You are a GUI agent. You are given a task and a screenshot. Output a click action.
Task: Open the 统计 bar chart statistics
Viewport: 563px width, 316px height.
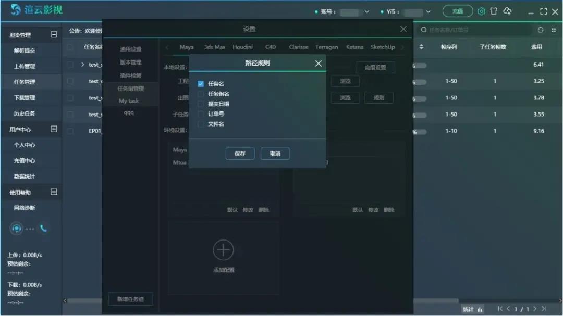click(x=472, y=309)
